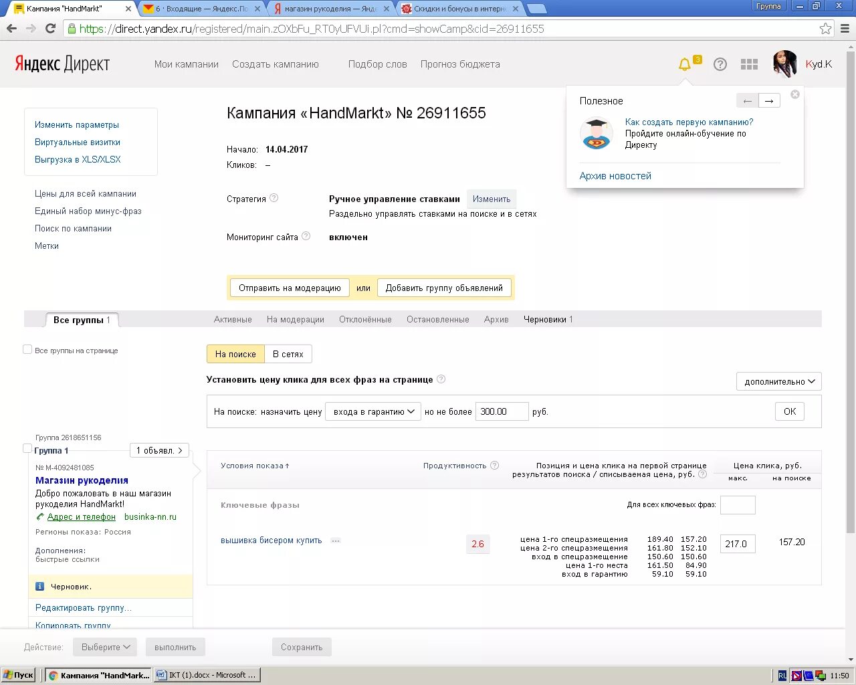The image size is (856, 685).
Task: Click the Yandex Direct logo
Action: coord(62,64)
